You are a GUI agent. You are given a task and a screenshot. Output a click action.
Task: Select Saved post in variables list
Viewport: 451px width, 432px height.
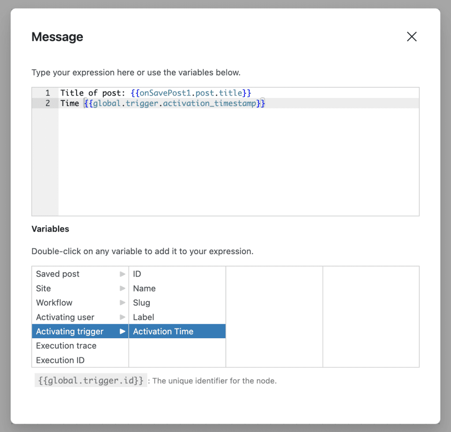58,274
